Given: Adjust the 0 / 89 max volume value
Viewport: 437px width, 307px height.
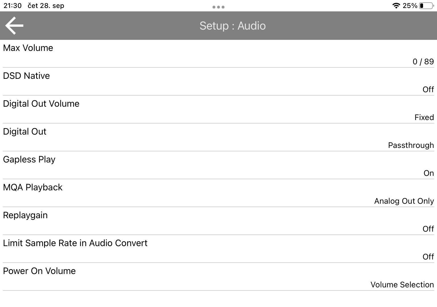Looking at the screenshot, I should (423, 61).
